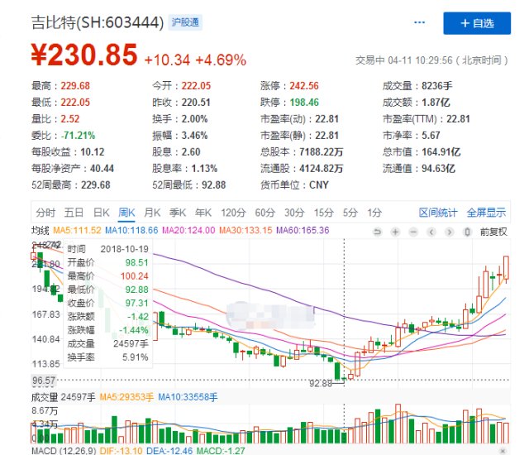Zoom in chart with plus icon

pyautogui.click(x=395, y=232)
